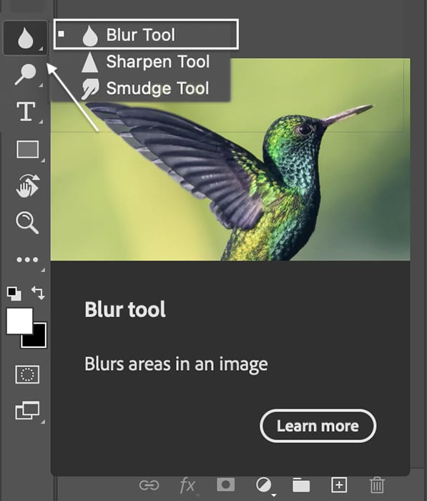Choose Sharpen Tool from the flyout menu
Image resolution: width=427 pixels, height=501 pixels.
tap(146, 62)
